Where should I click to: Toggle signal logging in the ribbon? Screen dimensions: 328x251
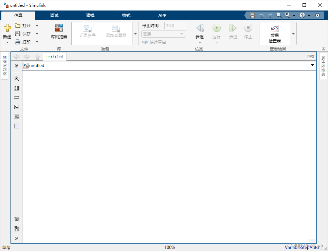coord(88,30)
